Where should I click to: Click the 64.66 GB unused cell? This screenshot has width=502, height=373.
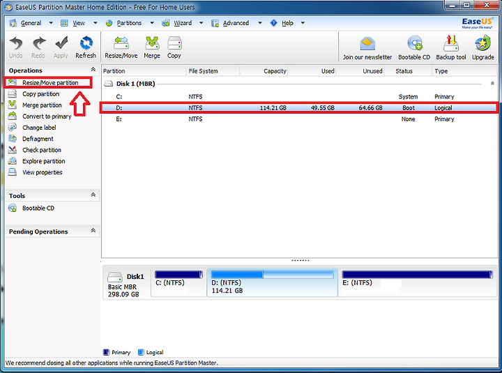(370, 108)
